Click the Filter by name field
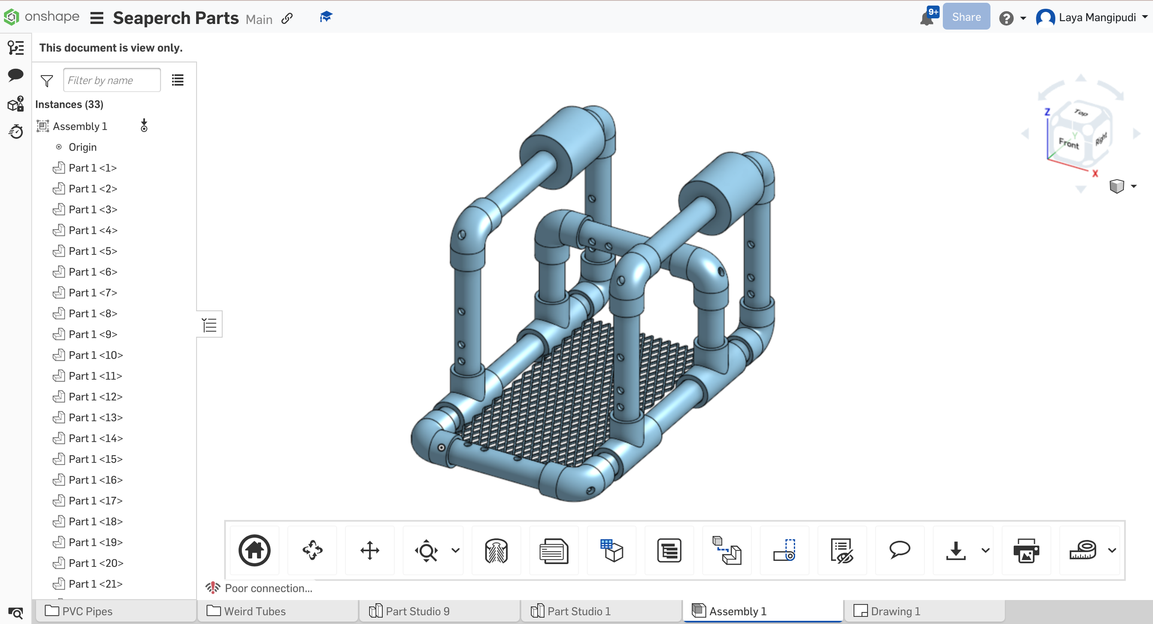The image size is (1153, 624). [112, 80]
